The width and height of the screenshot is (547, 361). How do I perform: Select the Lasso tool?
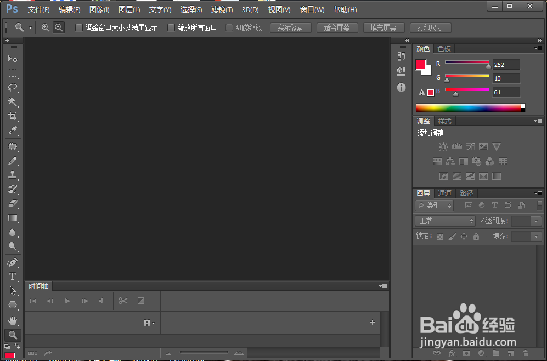click(13, 88)
